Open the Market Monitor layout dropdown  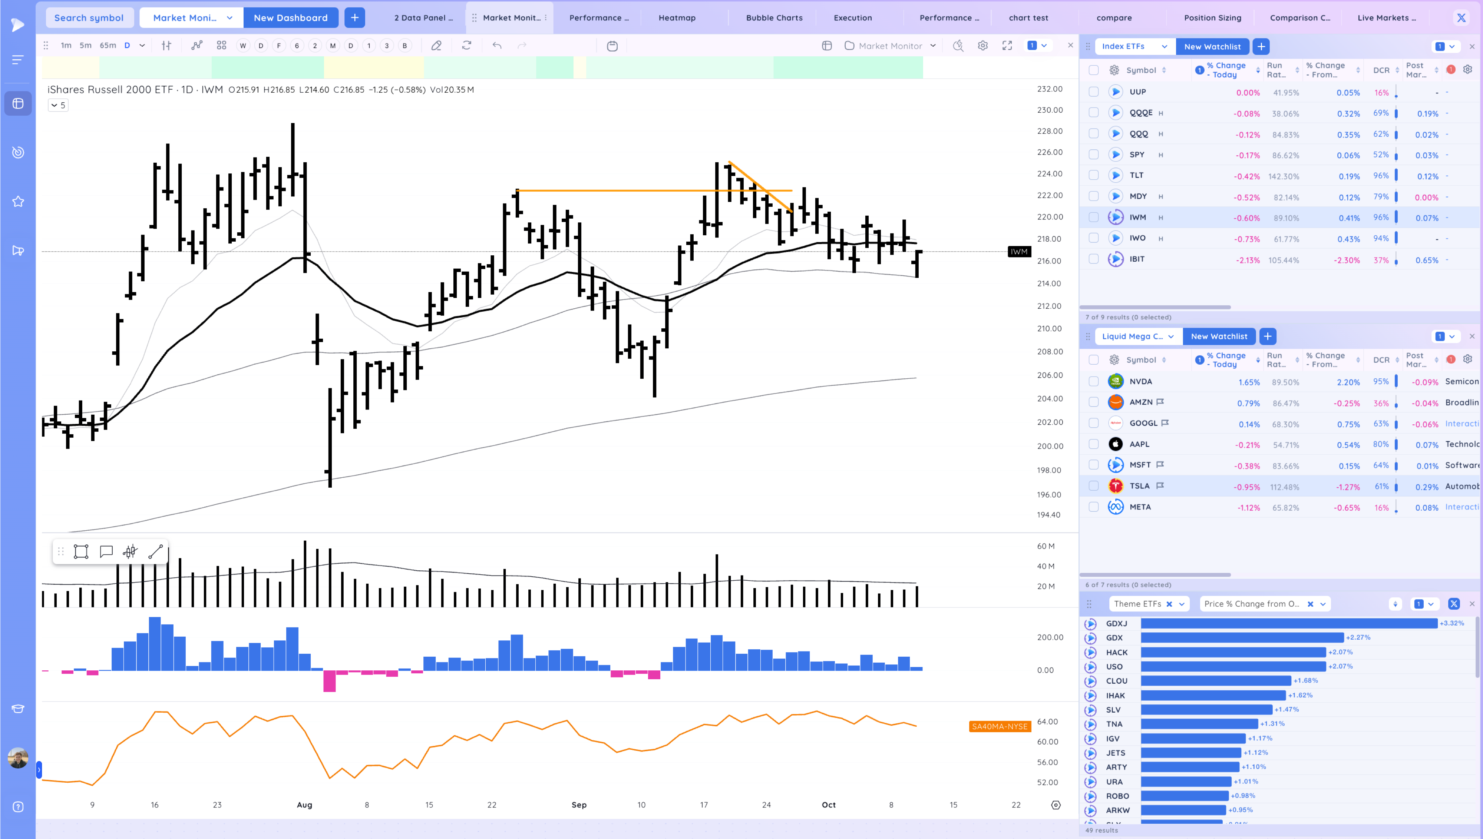[x=932, y=46]
